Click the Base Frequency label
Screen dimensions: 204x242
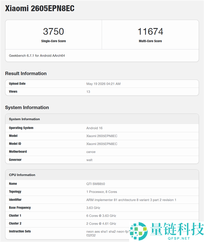point(20,208)
